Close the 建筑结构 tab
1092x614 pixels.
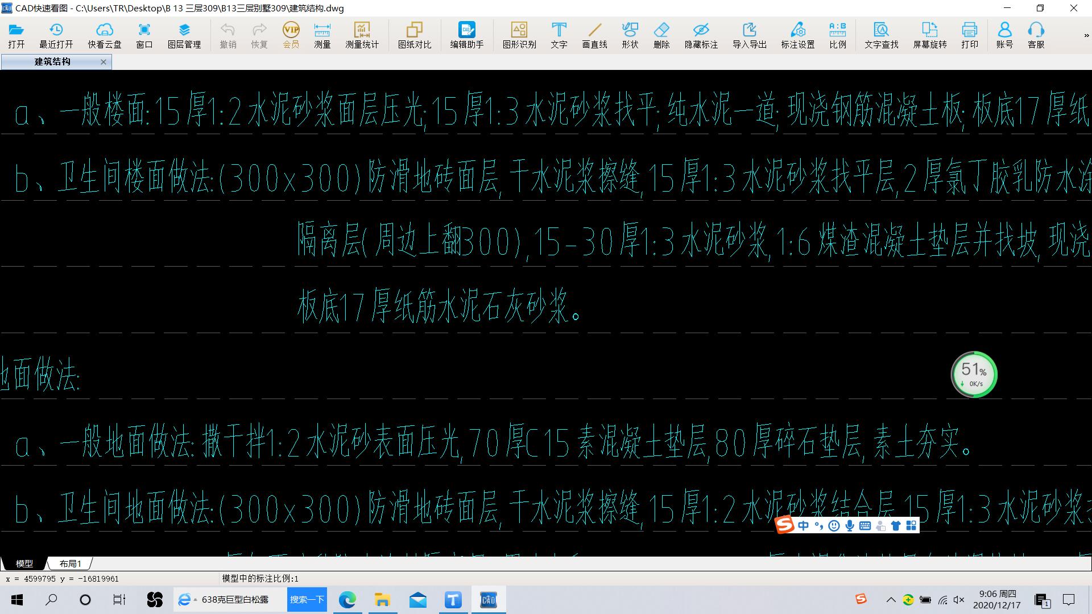pyautogui.click(x=104, y=62)
